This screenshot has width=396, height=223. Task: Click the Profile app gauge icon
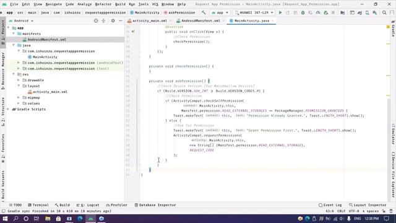(x=318, y=12)
